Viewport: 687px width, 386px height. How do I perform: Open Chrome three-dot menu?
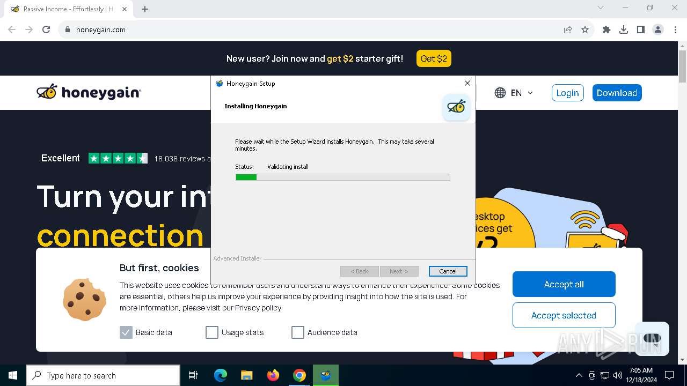[x=675, y=29]
